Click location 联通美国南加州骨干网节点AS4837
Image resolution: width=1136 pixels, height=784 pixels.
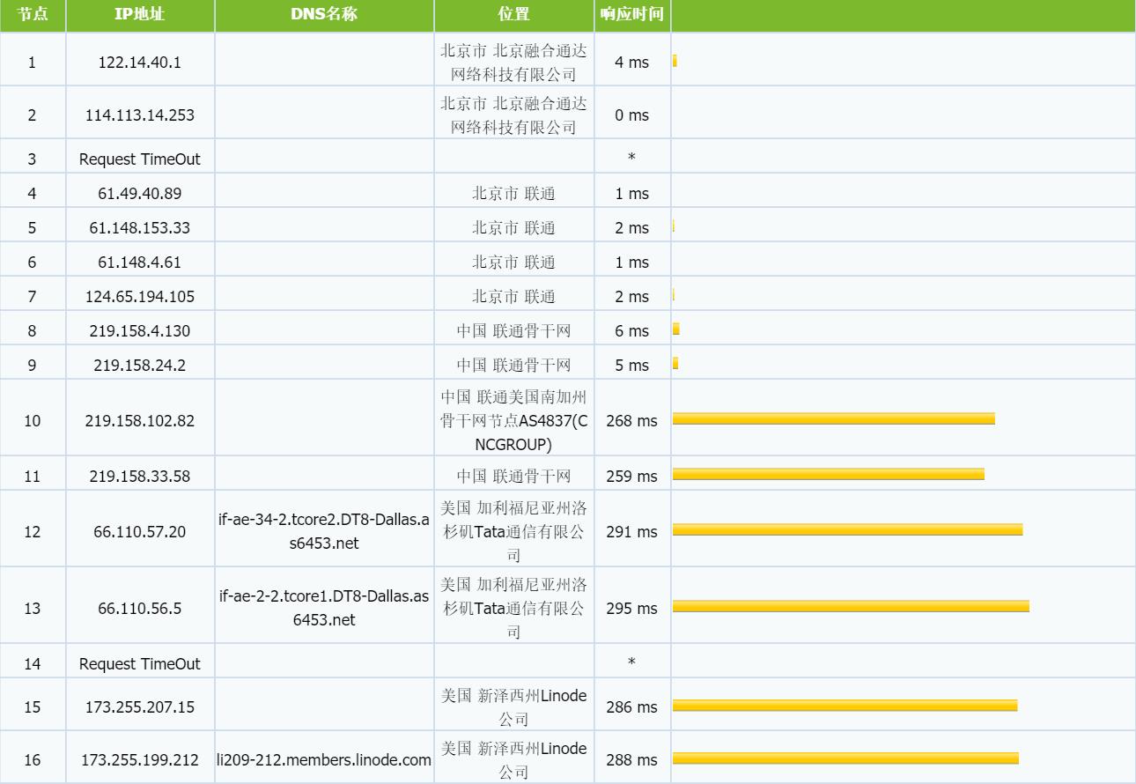513,420
